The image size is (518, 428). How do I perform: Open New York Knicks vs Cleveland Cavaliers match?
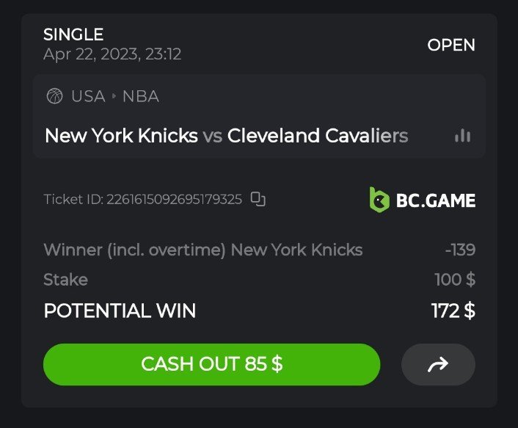point(226,136)
